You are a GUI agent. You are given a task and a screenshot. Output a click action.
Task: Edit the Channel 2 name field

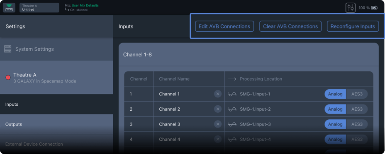(x=189, y=109)
